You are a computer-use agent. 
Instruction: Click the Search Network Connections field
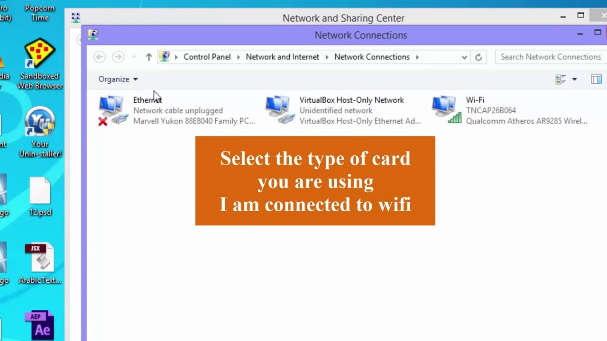click(551, 57)
